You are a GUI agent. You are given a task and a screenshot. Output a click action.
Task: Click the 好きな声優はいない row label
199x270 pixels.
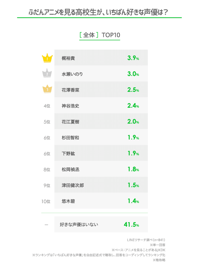coord(79,224)
